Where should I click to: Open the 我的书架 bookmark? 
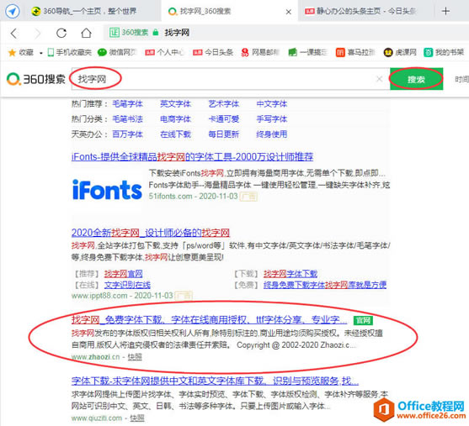pos(444,53)
